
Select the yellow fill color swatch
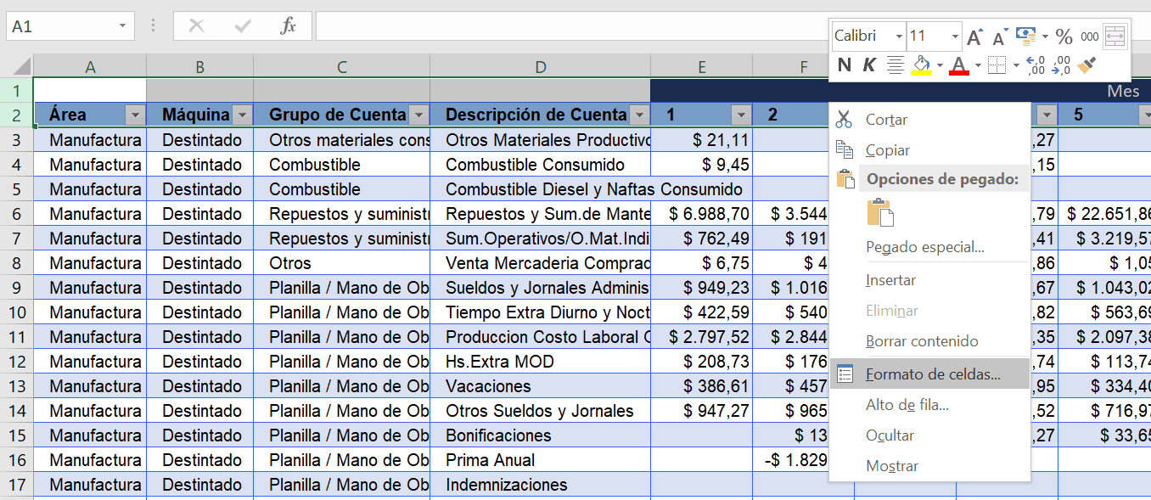pyautogui.click(x=922, y=70)
